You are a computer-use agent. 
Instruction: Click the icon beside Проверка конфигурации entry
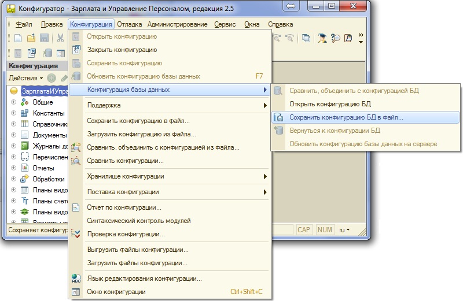pos(76,234)
